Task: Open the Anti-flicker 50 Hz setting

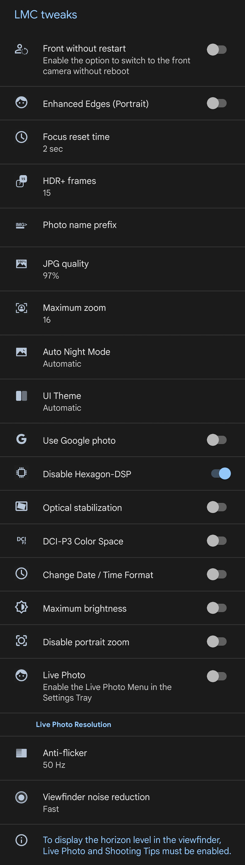Action: pos(123,759)
